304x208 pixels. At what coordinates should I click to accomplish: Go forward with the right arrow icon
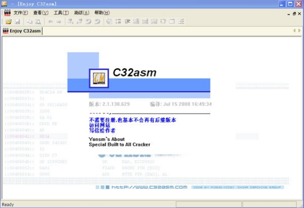pos(59,21)
